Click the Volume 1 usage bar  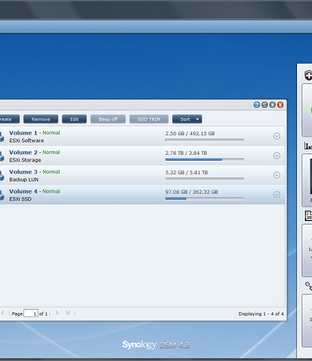(x=205, y=140)
